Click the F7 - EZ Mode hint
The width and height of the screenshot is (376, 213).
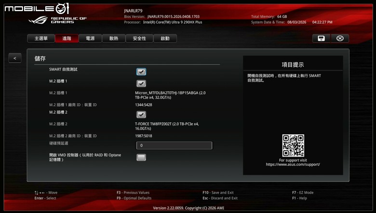point(303,193)
